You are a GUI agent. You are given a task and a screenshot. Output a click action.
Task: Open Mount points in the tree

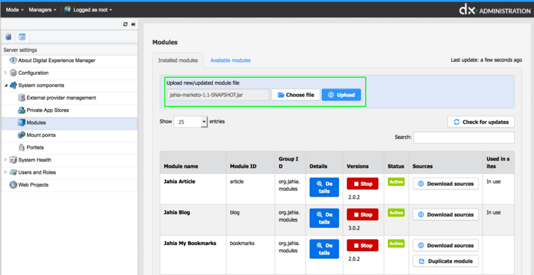(41, 135)
